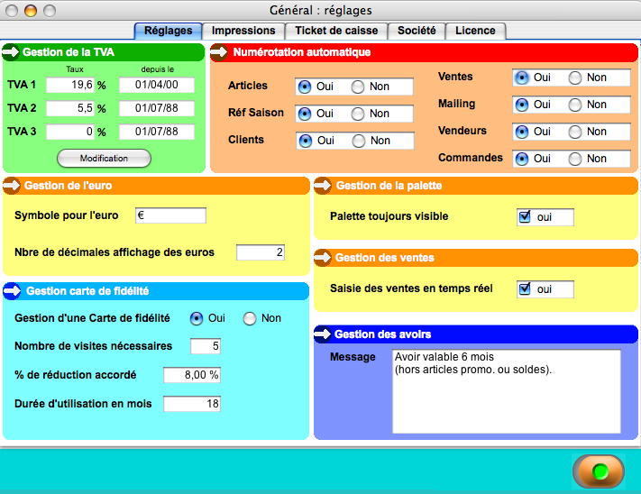Go to the Licence tab

coord(475,31)
